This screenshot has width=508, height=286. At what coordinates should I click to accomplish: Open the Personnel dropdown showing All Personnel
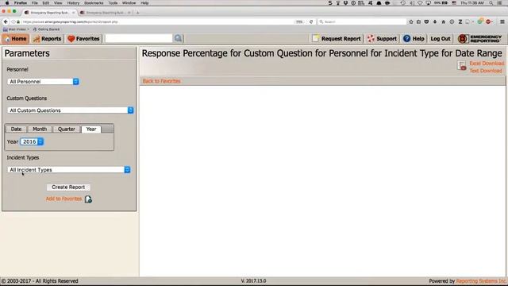[43, 81]
